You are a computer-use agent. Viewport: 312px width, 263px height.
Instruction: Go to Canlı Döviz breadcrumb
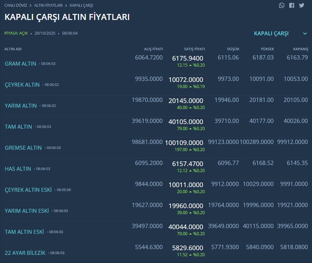pos(16,5)
